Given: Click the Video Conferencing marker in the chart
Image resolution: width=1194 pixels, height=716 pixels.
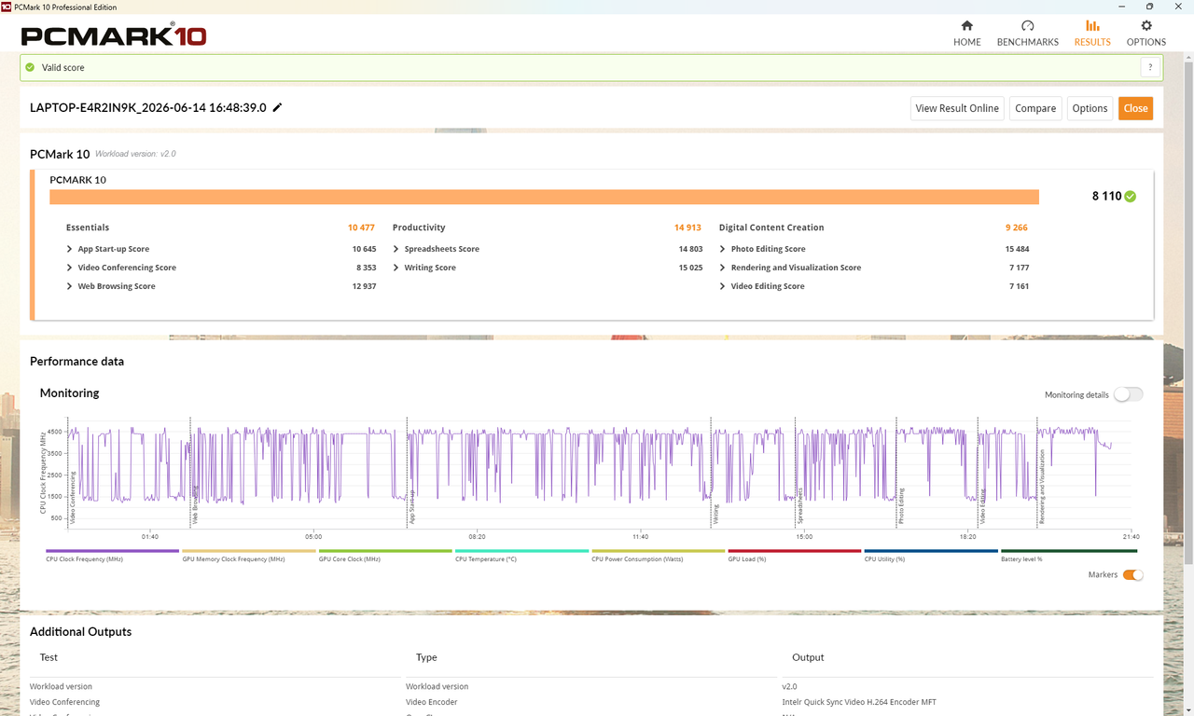Looking at the screenshot, I should coord(73,499).
